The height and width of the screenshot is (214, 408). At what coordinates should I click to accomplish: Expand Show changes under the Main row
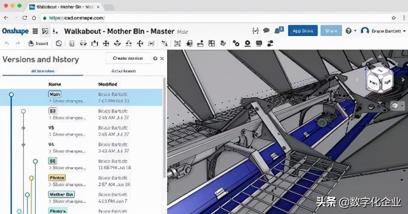(x=66, y=101)
